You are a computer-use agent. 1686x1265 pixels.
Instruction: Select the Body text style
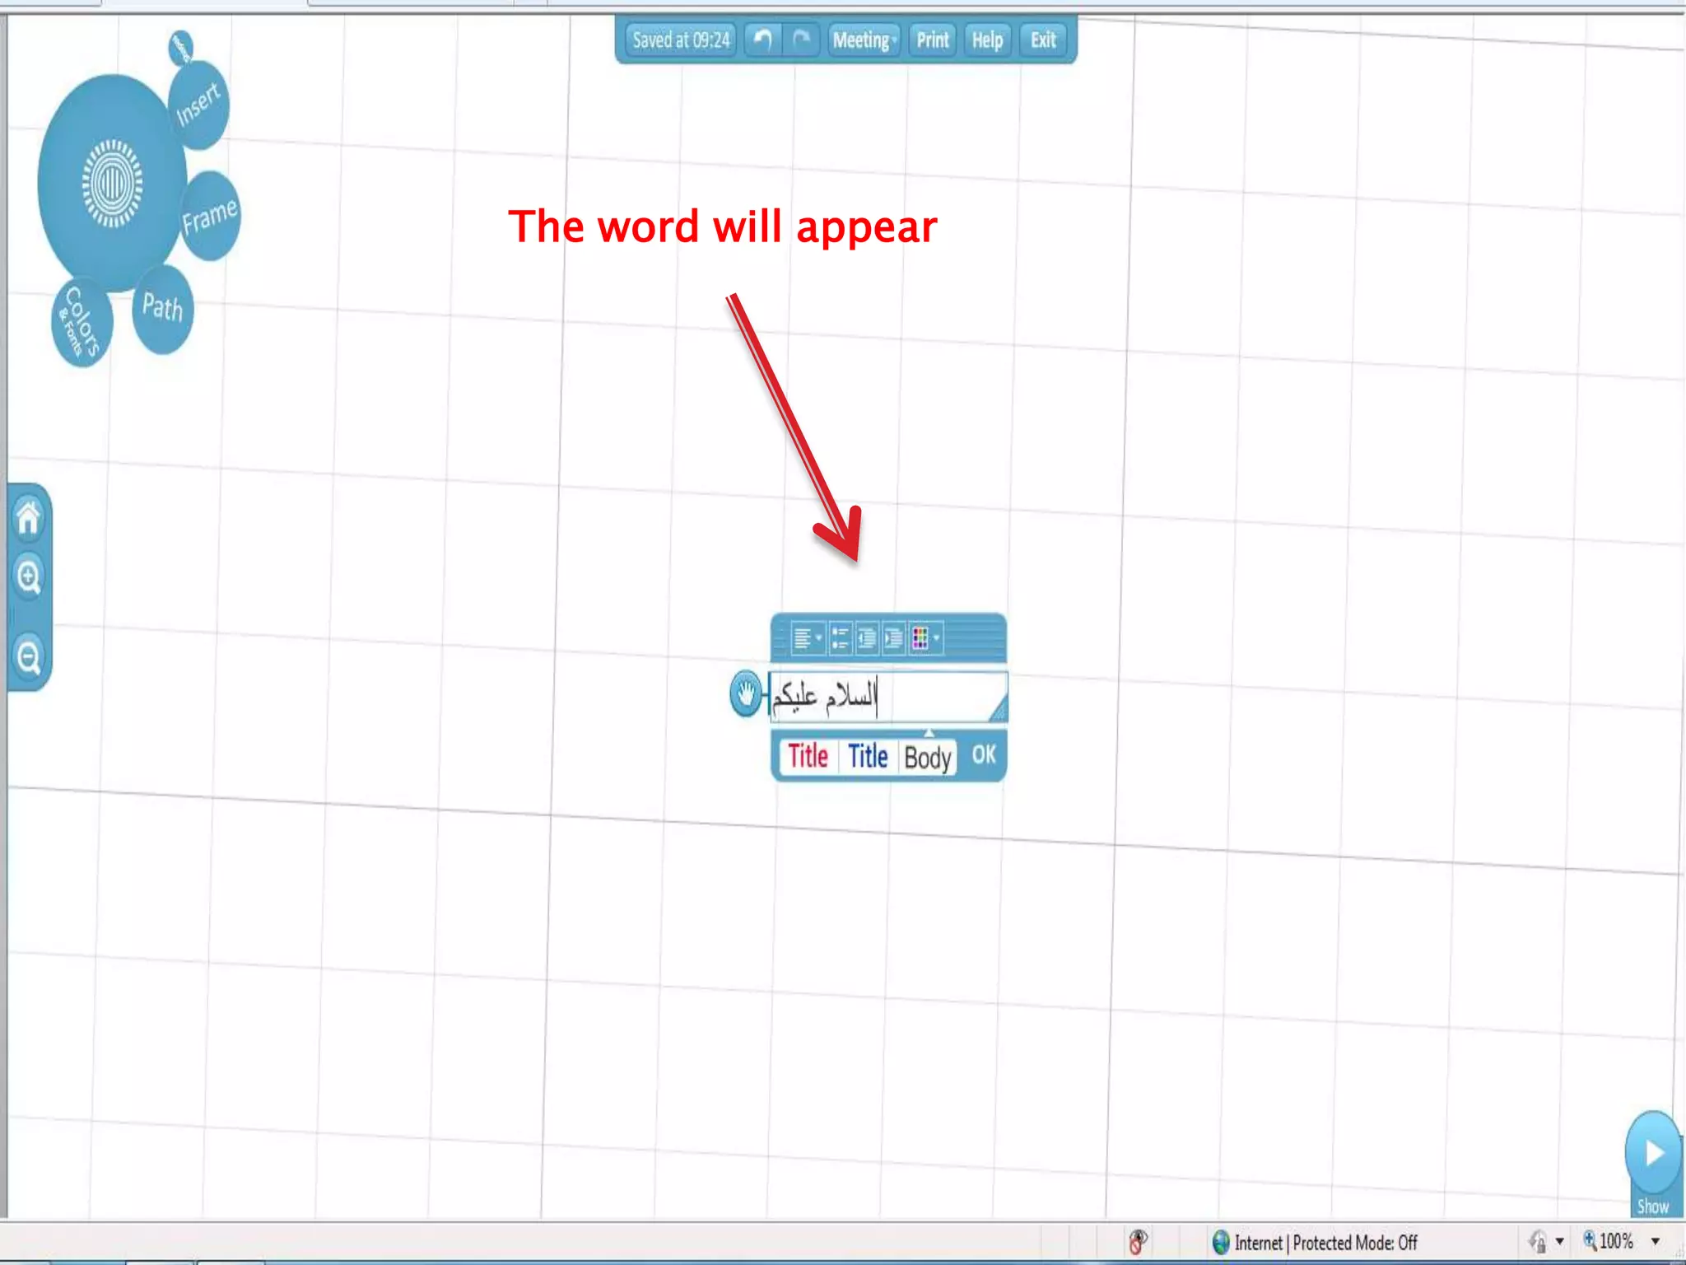(x=928, y=757)
